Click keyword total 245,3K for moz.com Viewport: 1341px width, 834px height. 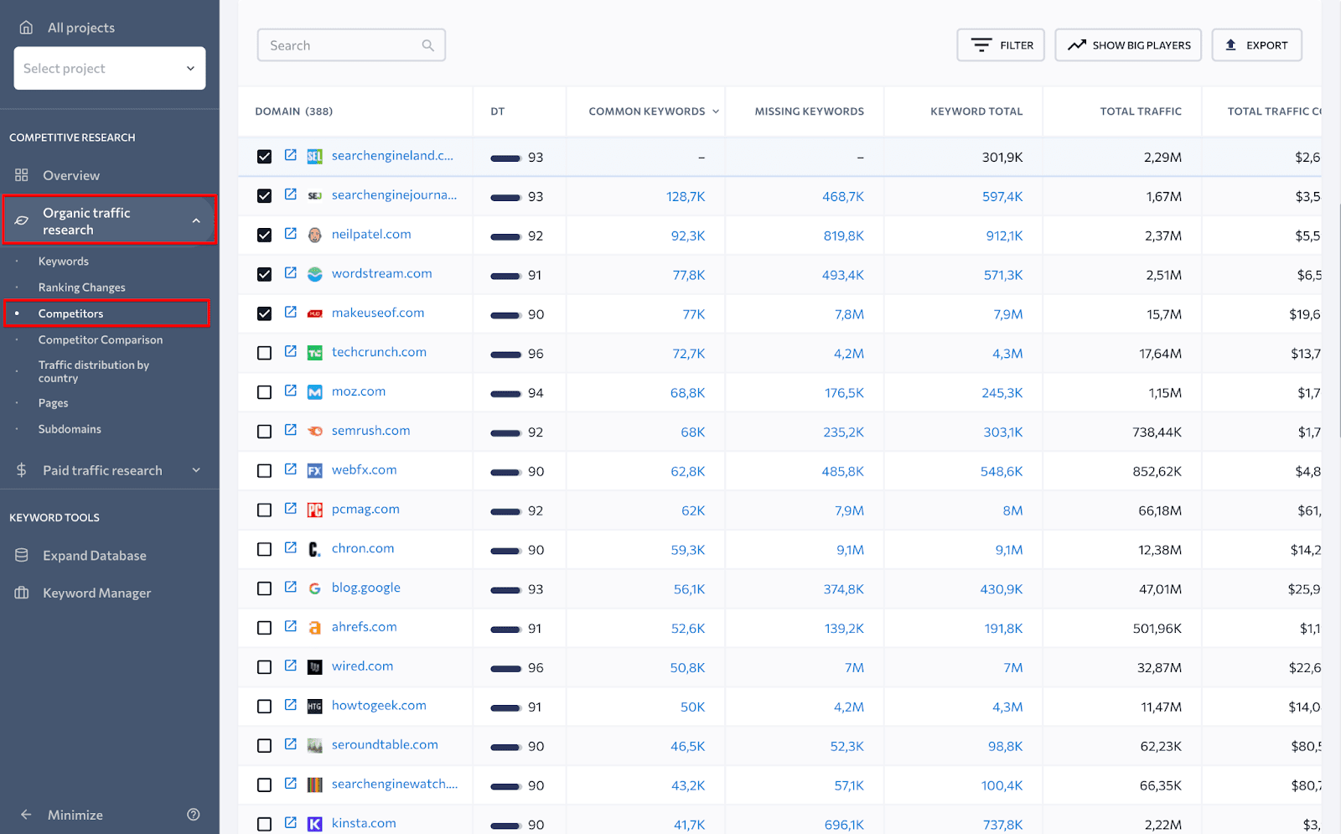click(x=1002, y=392)
